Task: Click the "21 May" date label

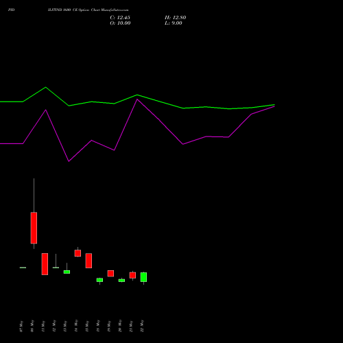Action: (131, 327)
